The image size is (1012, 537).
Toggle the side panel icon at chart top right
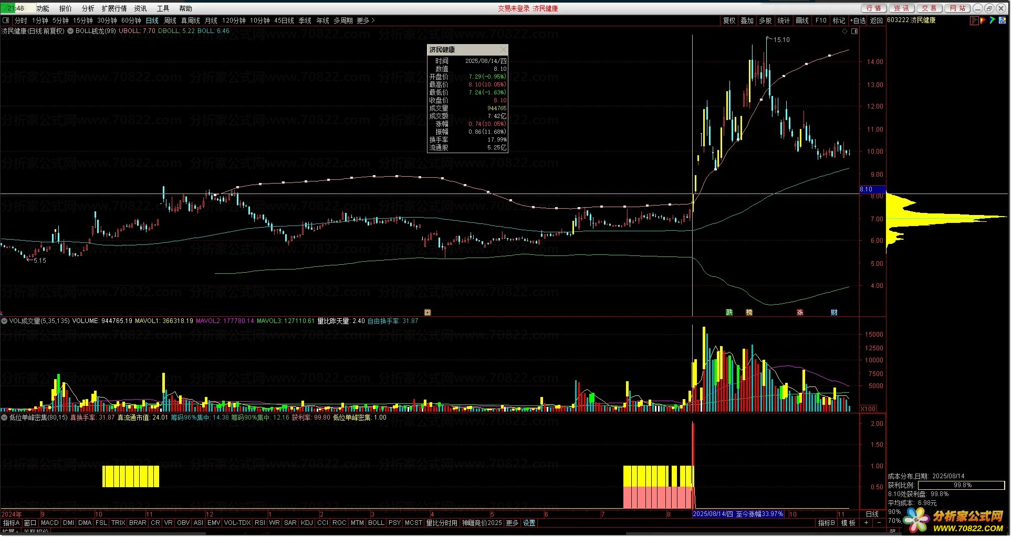pyautogui.click(x=854, y=31)
